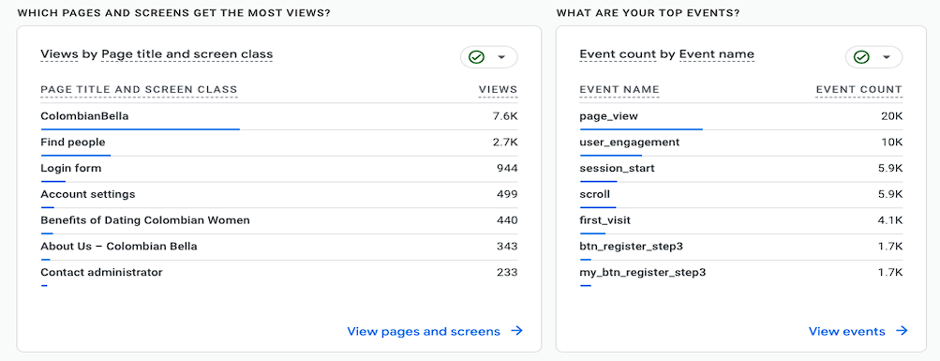Screen dimensions: 940x361
Task: Click the 343 views value
Action: (507, 247)
